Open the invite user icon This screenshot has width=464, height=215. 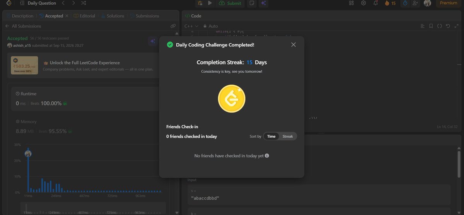[x=415, y=3]
